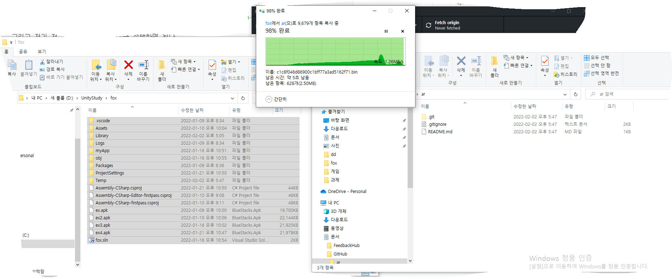
Task: Open FeedbackHub folder in navigation pane
Action: (343, 246)
